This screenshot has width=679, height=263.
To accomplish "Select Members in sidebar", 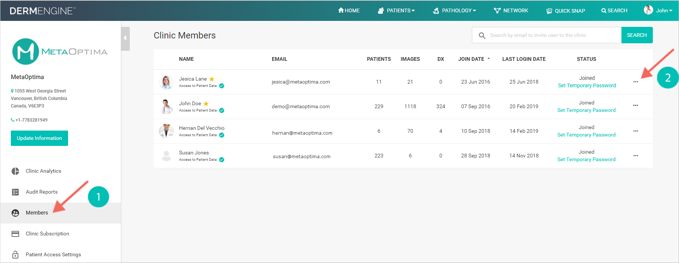I will pos(61,213).
